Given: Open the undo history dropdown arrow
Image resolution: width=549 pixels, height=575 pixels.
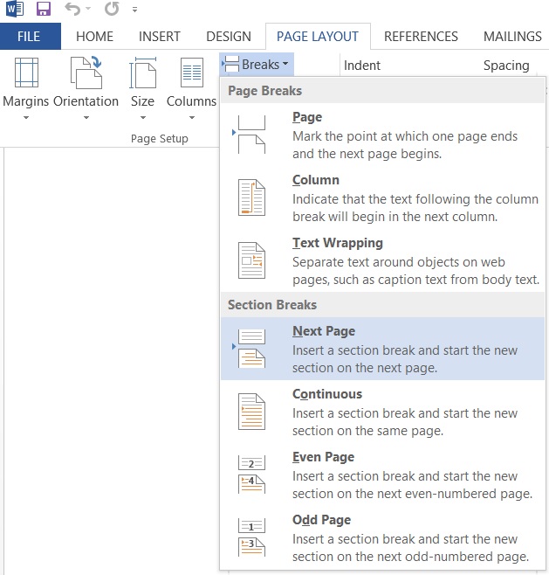Looking at the screenshot, I should [88, 9].
